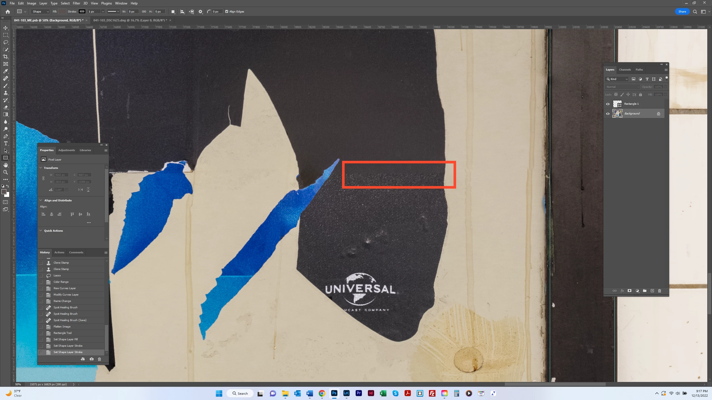The height and width of the screenshot is (400, 712).
Task: Open the Shape mode dropdown
Action: 40,12
